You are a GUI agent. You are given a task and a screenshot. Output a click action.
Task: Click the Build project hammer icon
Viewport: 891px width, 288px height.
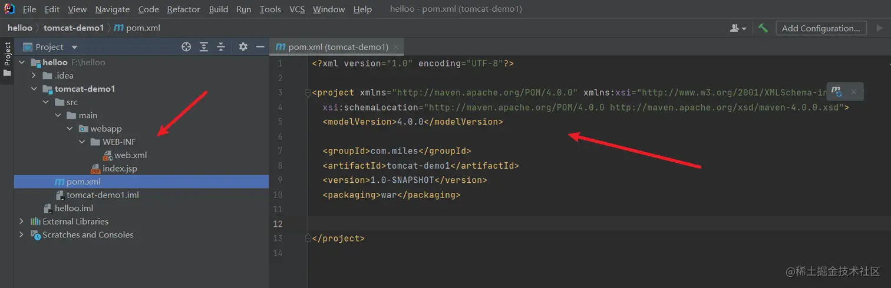763,28
